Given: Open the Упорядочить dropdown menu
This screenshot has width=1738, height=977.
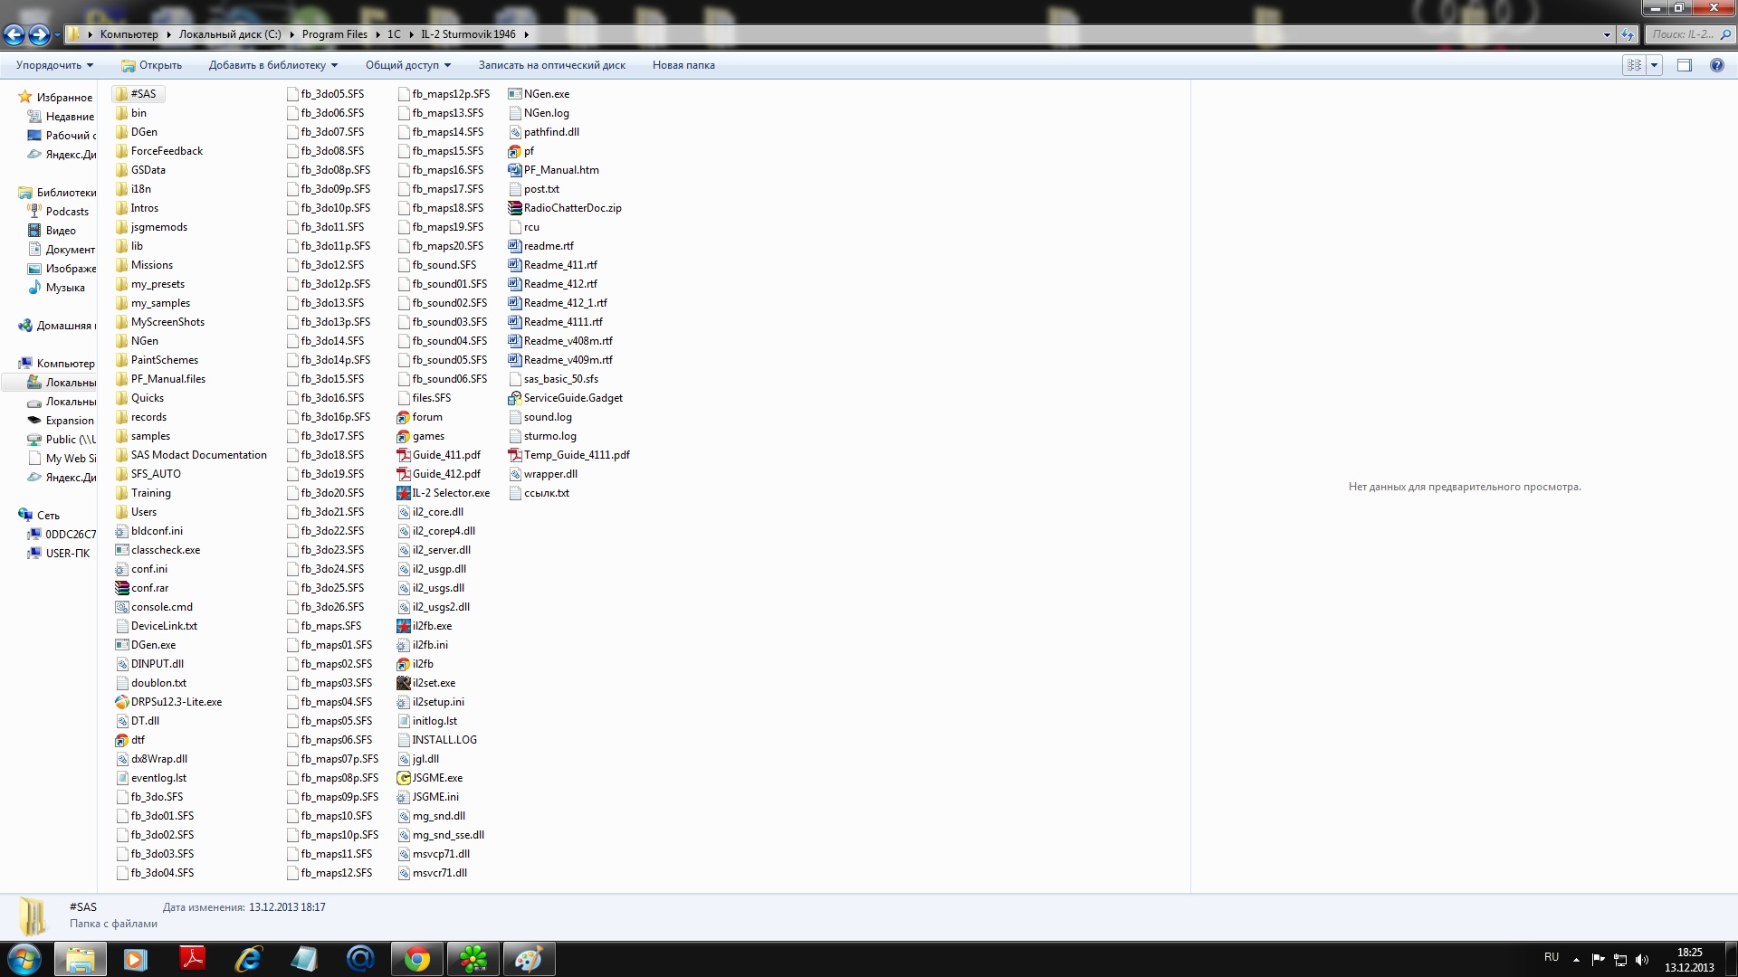Looking at the screenshot, I should (54, 65).
